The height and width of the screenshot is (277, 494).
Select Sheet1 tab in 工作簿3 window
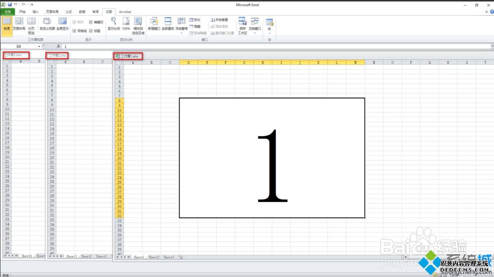click(27, 256)
